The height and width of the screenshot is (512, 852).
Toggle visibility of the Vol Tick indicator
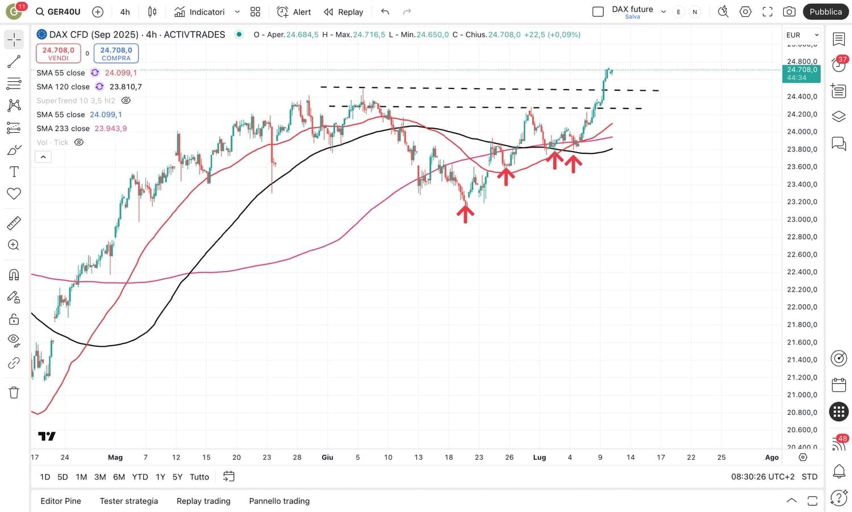(x=79, y=142)
